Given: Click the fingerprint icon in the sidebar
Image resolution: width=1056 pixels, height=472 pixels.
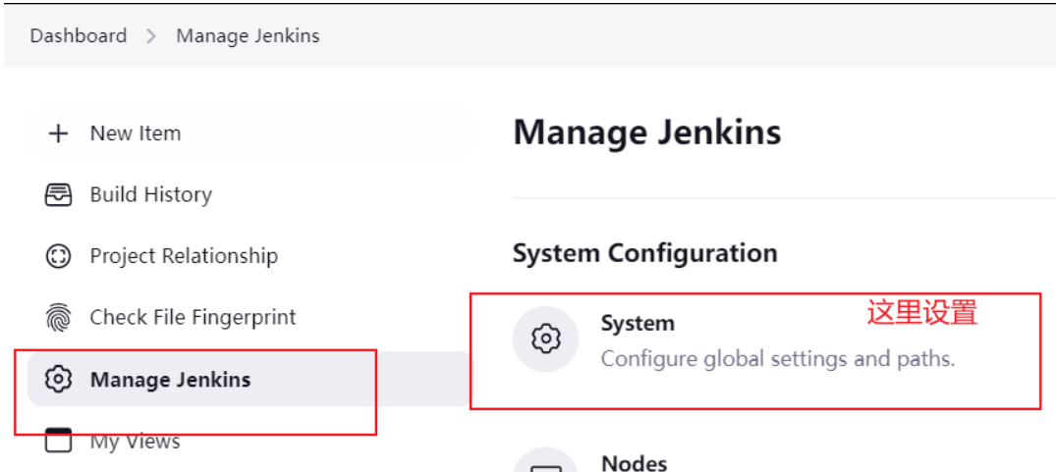Looking at the screenshot, I should (59, 317).
